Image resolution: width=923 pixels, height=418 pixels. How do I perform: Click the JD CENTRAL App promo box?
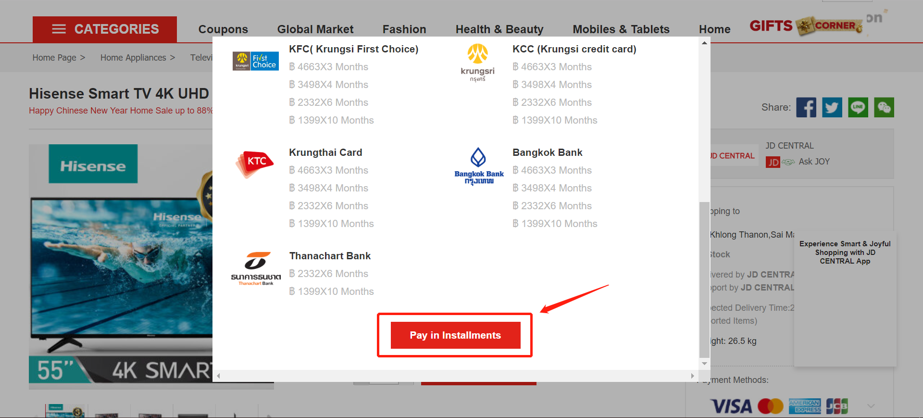coord(845,299)
